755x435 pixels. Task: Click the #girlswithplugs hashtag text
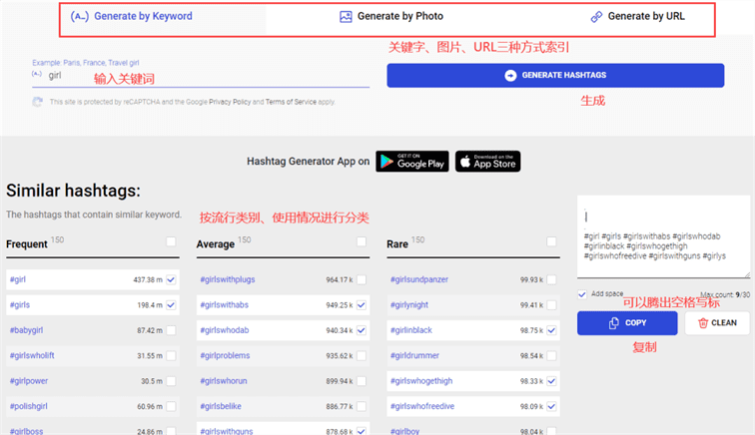pyautogui.click(x=228, y=279)
